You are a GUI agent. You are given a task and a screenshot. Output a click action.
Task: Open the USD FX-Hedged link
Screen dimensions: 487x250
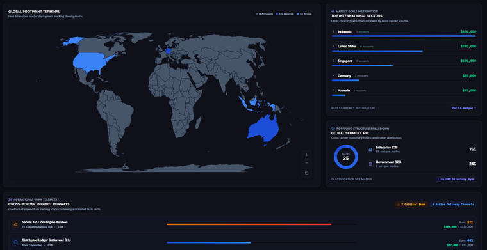464,108
